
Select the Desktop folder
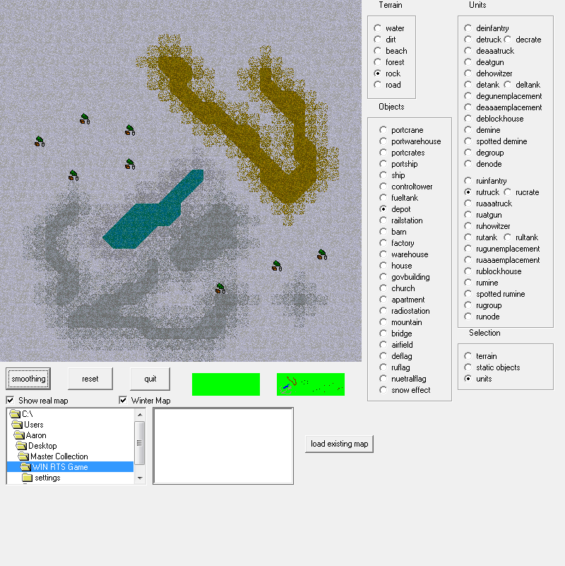37,446
